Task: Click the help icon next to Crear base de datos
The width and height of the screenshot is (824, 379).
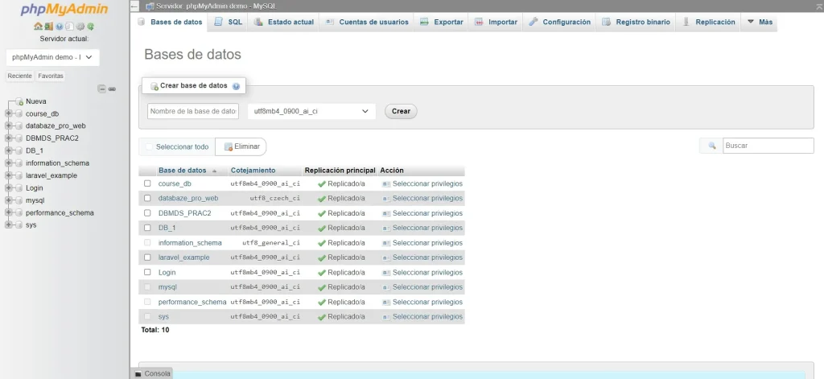Action: pos(236,86)
